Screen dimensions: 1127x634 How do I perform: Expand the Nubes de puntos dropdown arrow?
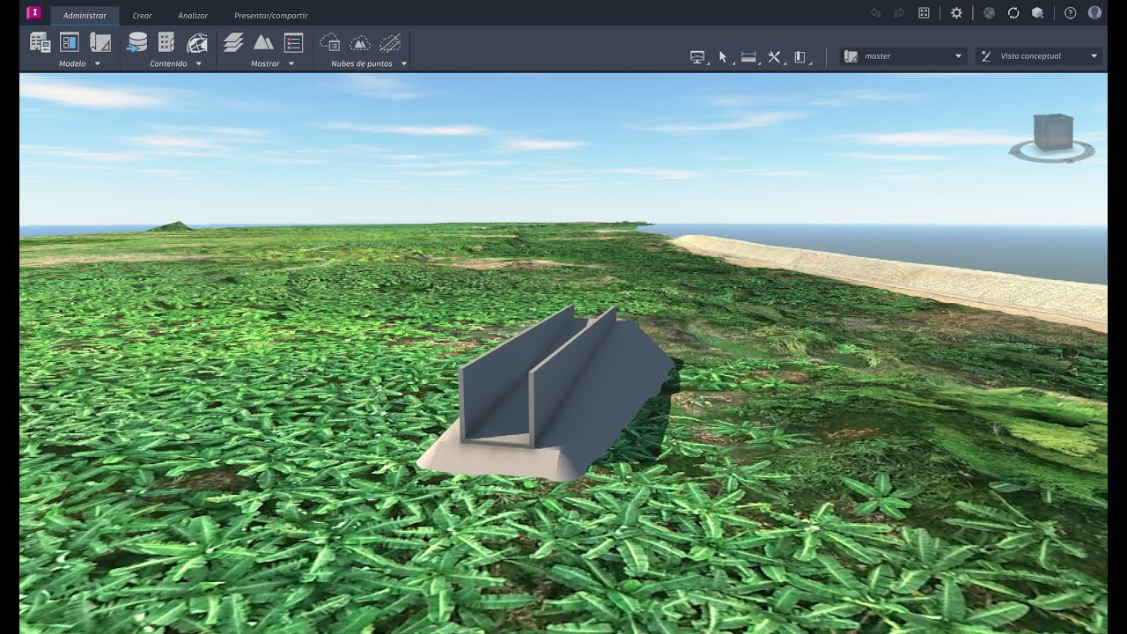click(404, 64)
